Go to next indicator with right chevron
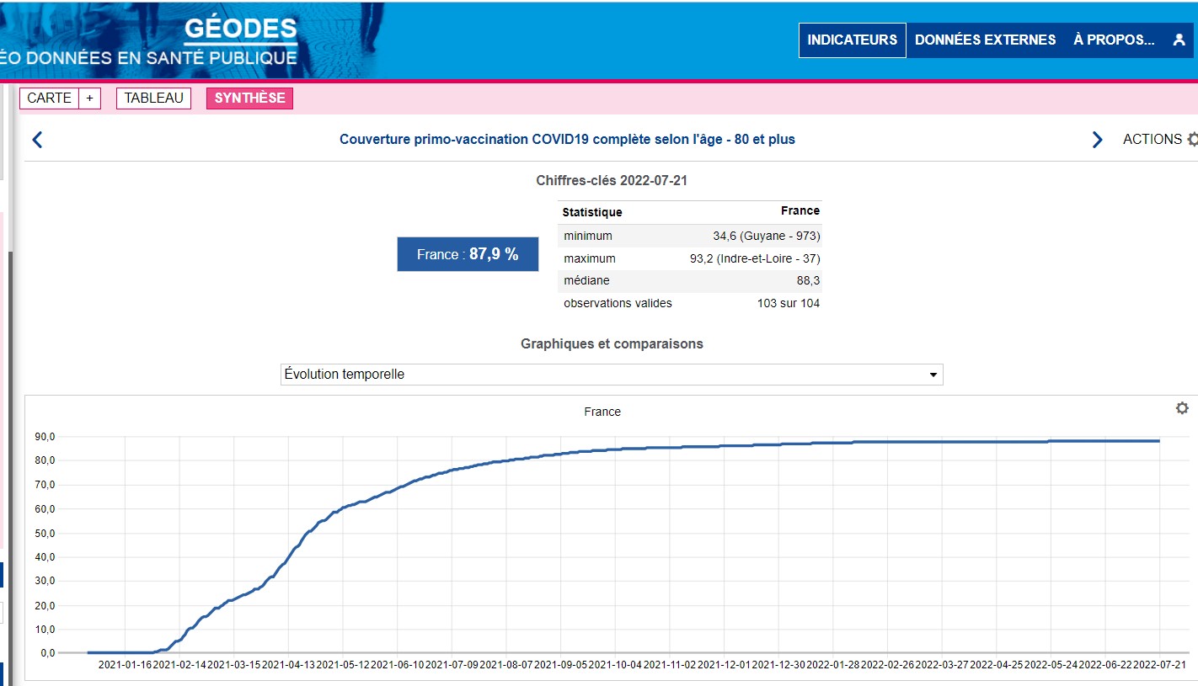Screen dimensions: 1198x686 (x=1097, y=140)
